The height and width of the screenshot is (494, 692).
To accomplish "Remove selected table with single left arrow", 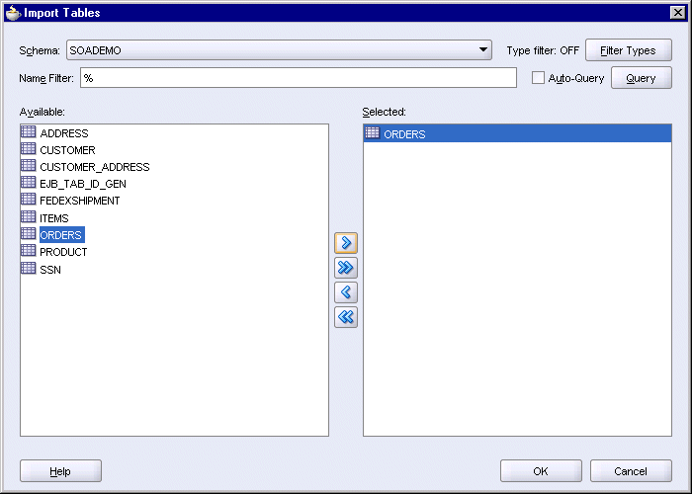I will [x=346, y=292].
